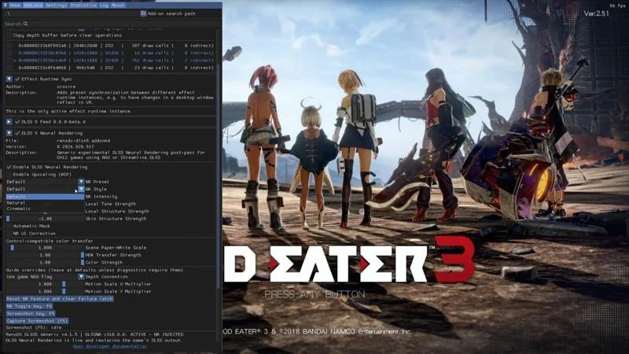Disable the Effect Runtime Sync add-on checkbox
The width and height of the screenshot is (629, 354).
pyautogui.click(x=17, y=79)
